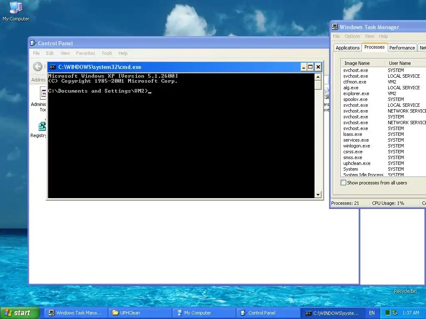426x319 pixels.
Task: Click the Task Manager title bar icon
Action: pos(335,27)
